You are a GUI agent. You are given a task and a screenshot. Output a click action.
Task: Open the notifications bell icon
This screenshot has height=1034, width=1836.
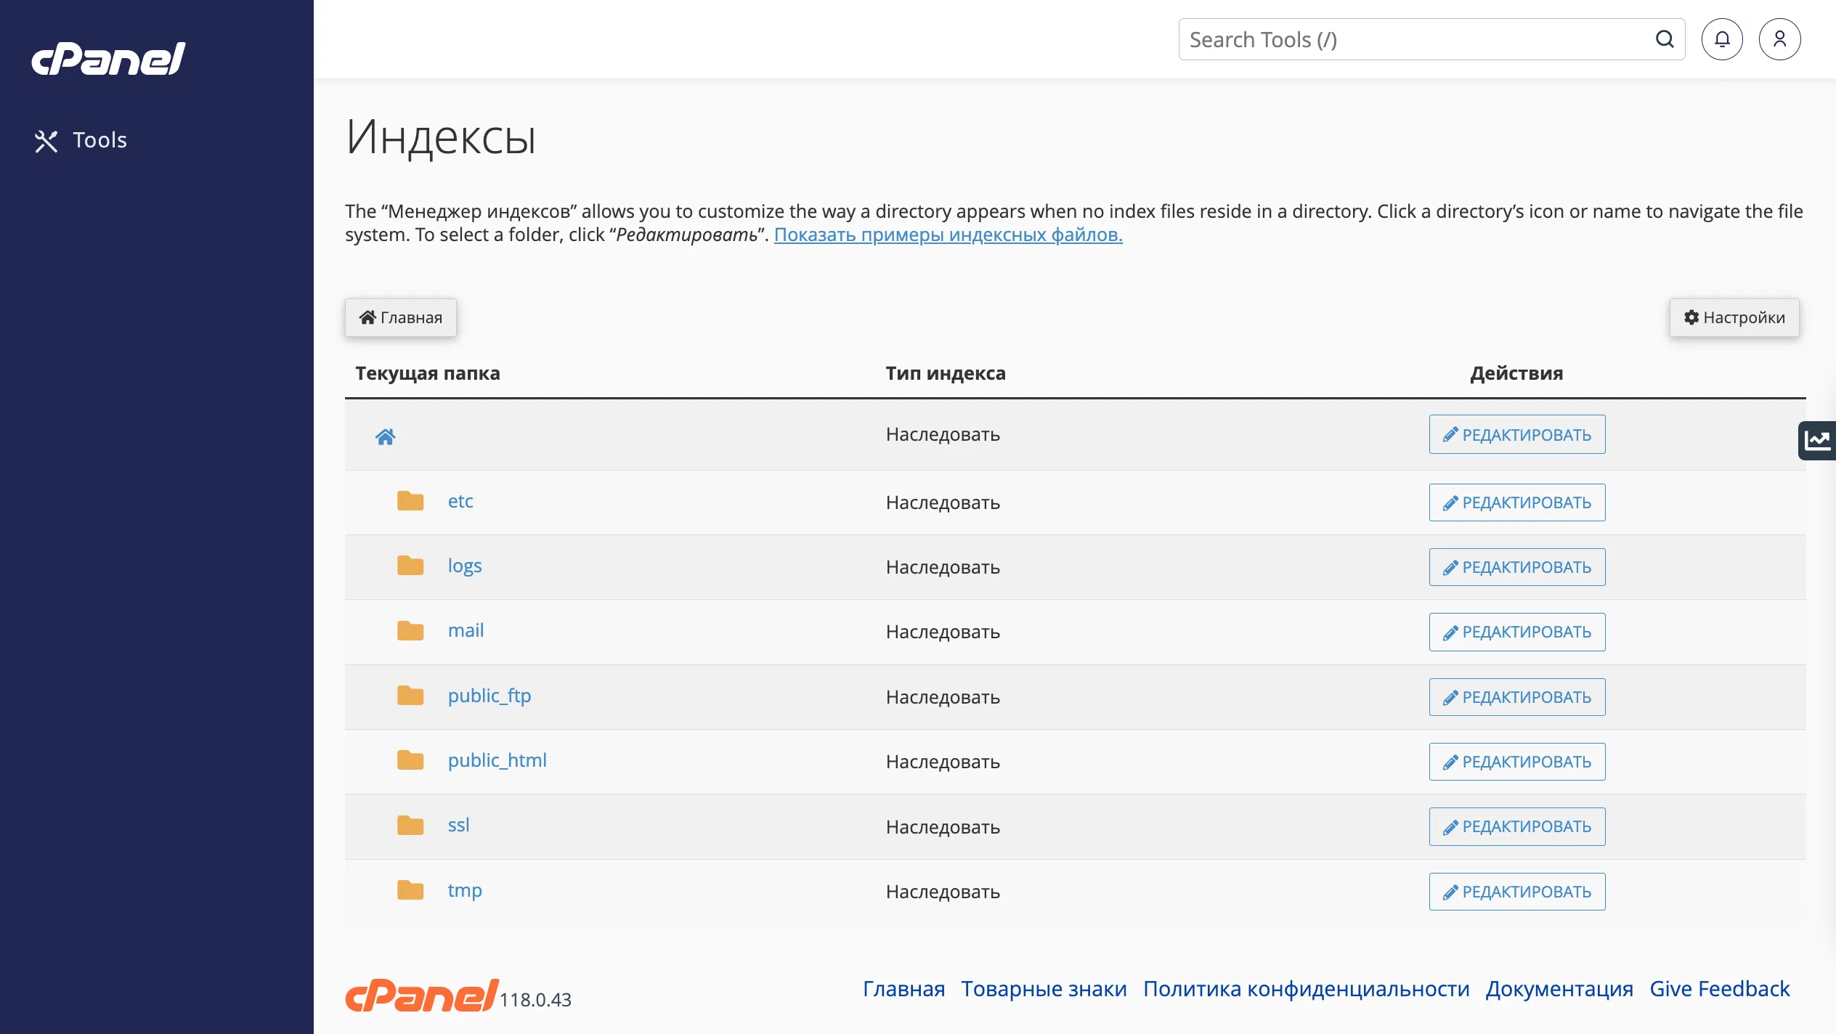tap(1722, 39)
